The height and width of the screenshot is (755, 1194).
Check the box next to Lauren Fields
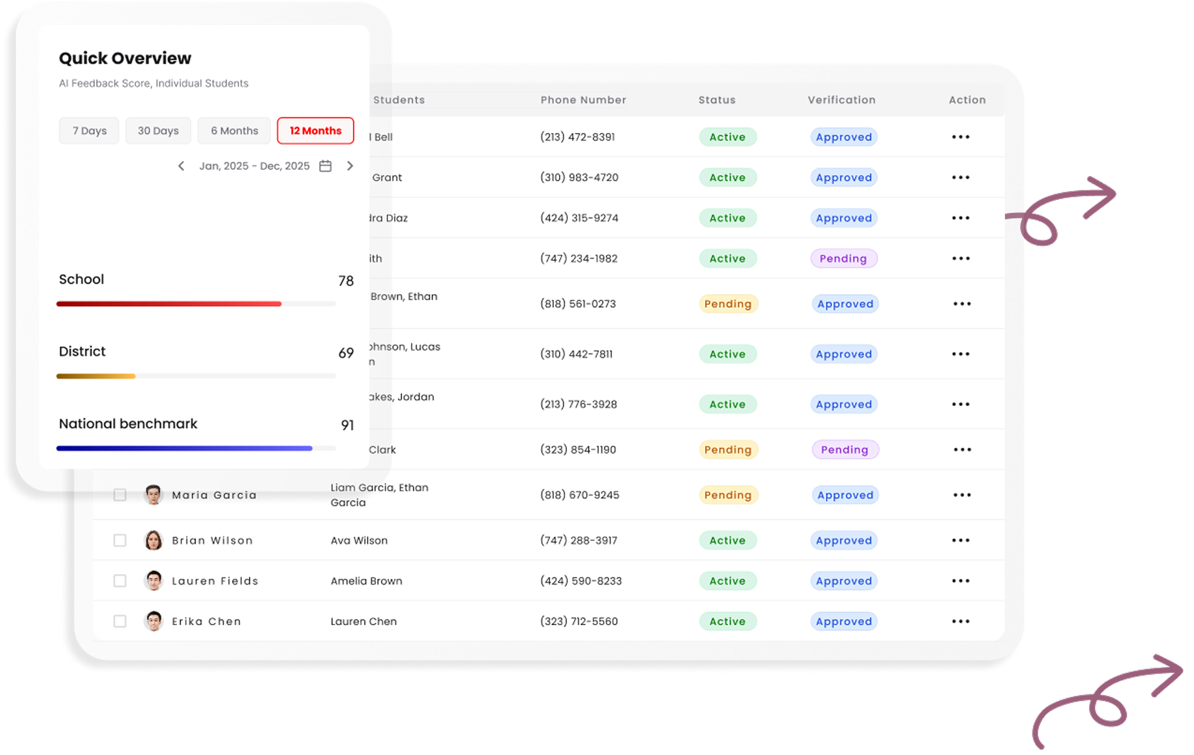[120, 581]
